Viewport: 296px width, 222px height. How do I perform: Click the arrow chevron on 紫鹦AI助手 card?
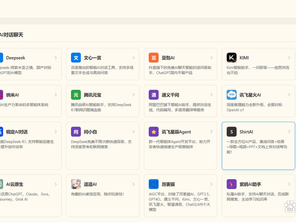[289, 184]
